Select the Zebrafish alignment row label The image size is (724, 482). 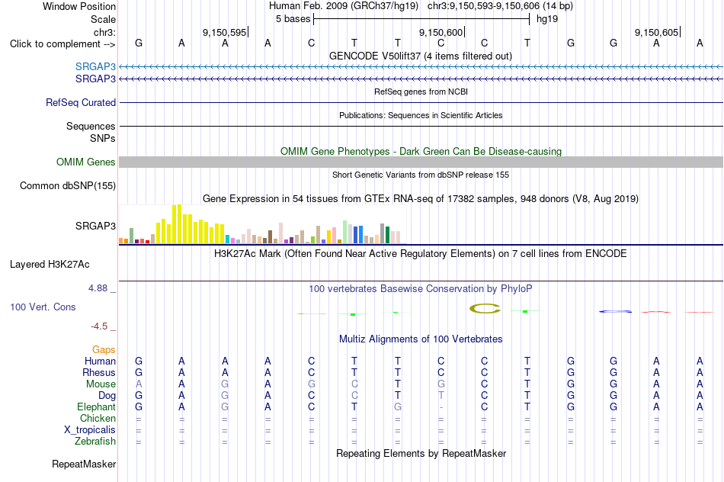(95, 441)
